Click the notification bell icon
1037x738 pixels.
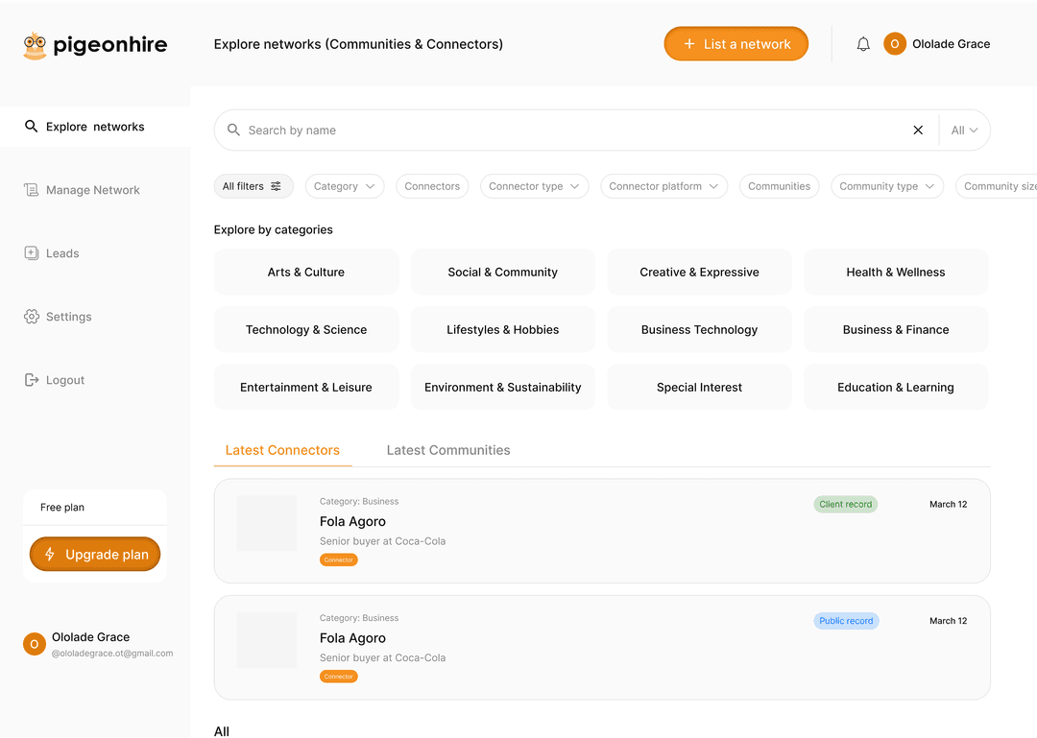[863, 44]
